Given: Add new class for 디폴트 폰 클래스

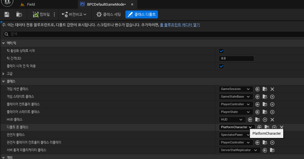Looking at the screenshot, I should click(274, 127).
